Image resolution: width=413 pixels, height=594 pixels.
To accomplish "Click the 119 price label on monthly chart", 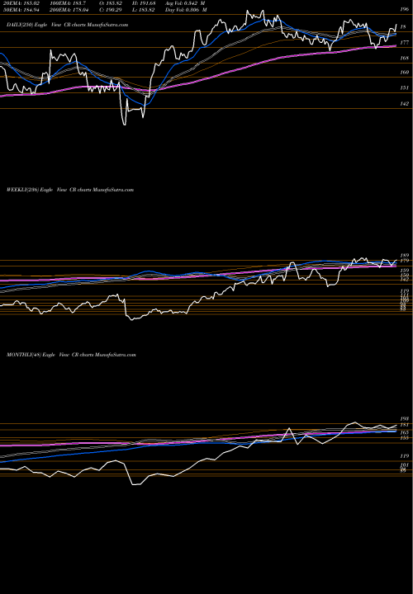I will click(x=404, y=456).
